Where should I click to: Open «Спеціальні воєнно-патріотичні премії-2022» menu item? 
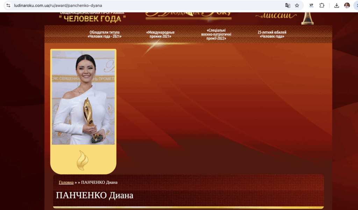tap(216, 35)
